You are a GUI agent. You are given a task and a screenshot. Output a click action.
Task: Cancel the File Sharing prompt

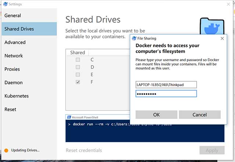[x=199, y=115]
